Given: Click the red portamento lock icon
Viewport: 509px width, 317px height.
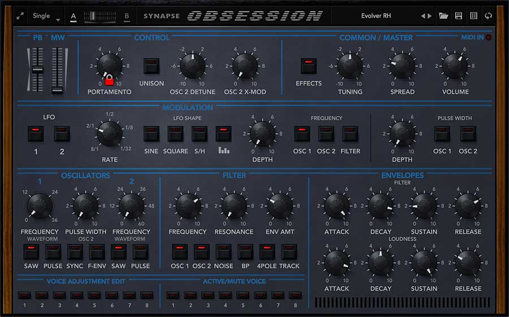Looking at the screenshot, I should pyautogui.click(x=109, y=80).
